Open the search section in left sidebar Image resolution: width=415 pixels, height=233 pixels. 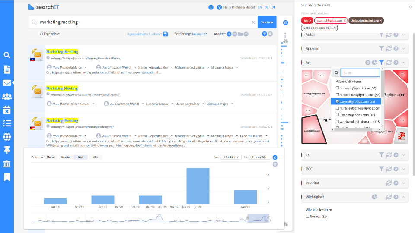click(7, 55)
